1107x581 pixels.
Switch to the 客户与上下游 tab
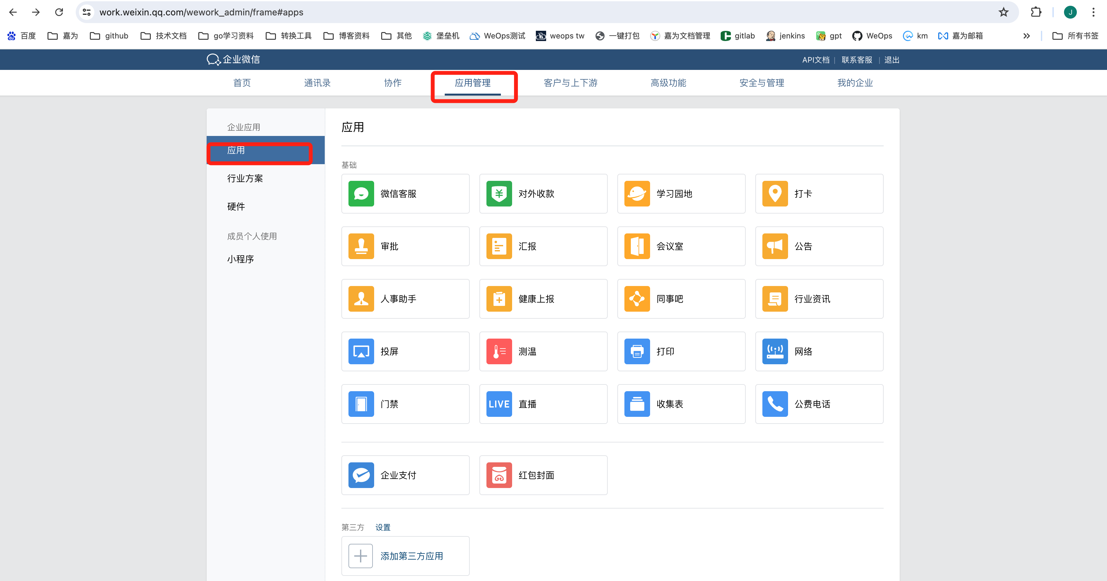coord(570,83)
